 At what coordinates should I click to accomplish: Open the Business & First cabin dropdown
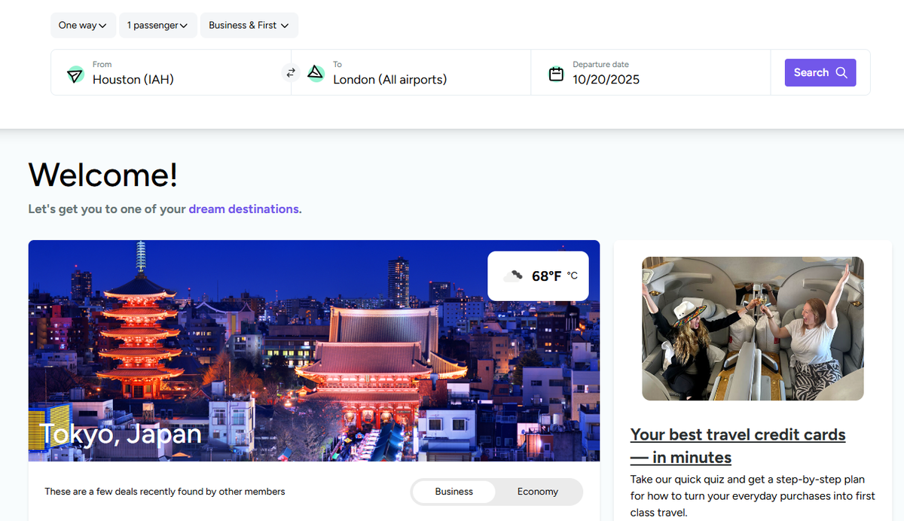click(249, 25)
